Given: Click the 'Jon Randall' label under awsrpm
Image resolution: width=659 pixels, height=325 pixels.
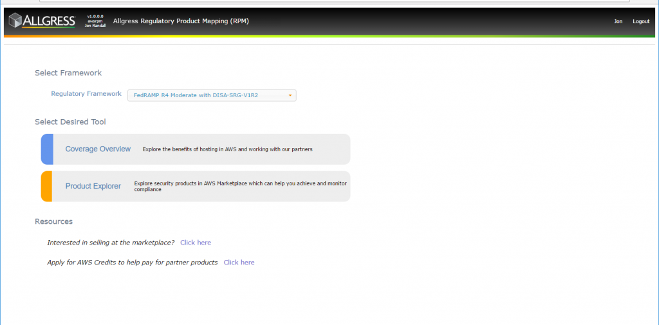Looking at the screenshot, I should [x=95, y=26].
